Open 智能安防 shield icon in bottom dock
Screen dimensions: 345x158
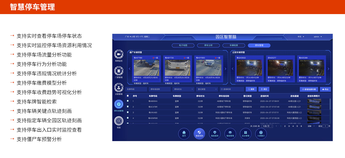pyautogui.click(x=199, y=133)
